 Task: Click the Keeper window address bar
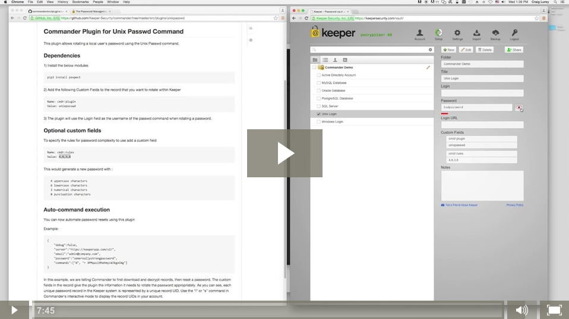[425, 18]
